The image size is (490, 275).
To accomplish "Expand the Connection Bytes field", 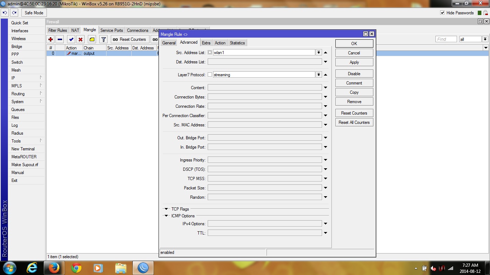I will click(x=325, y=97).
